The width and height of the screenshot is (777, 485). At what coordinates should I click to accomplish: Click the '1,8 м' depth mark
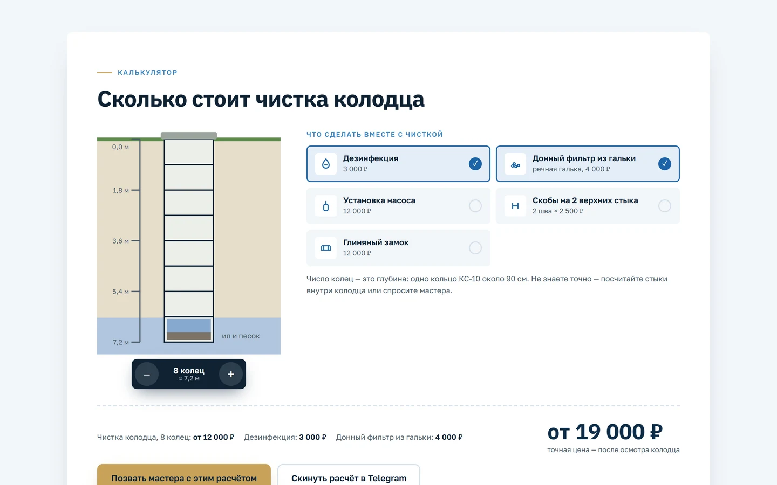tap(121, 190)
